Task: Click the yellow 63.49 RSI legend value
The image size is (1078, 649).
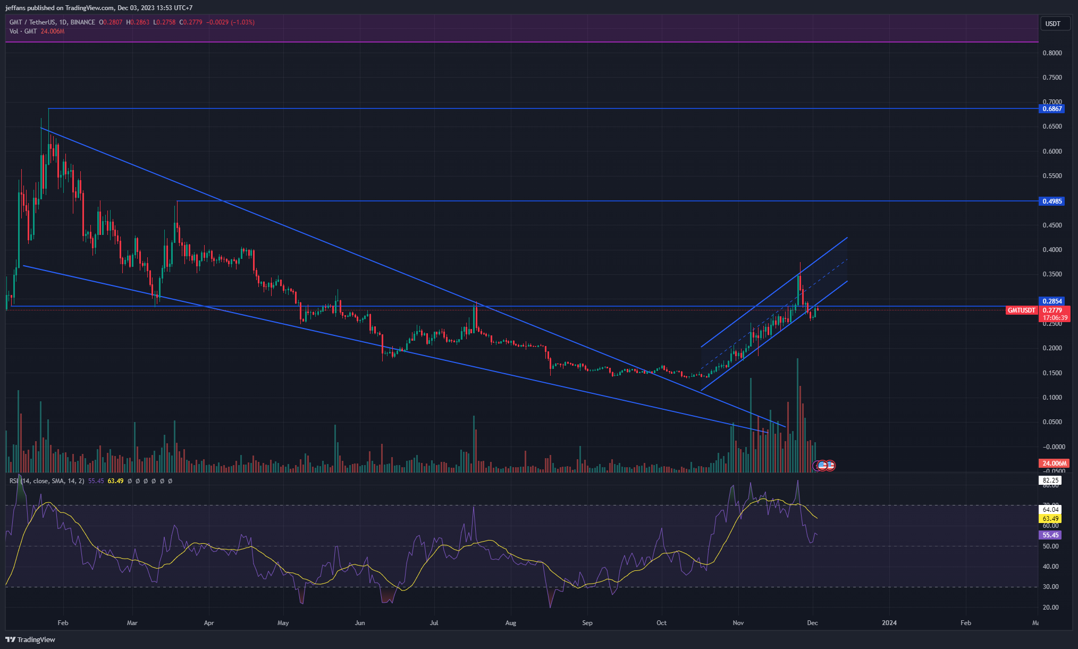Action: pos(115,481)
